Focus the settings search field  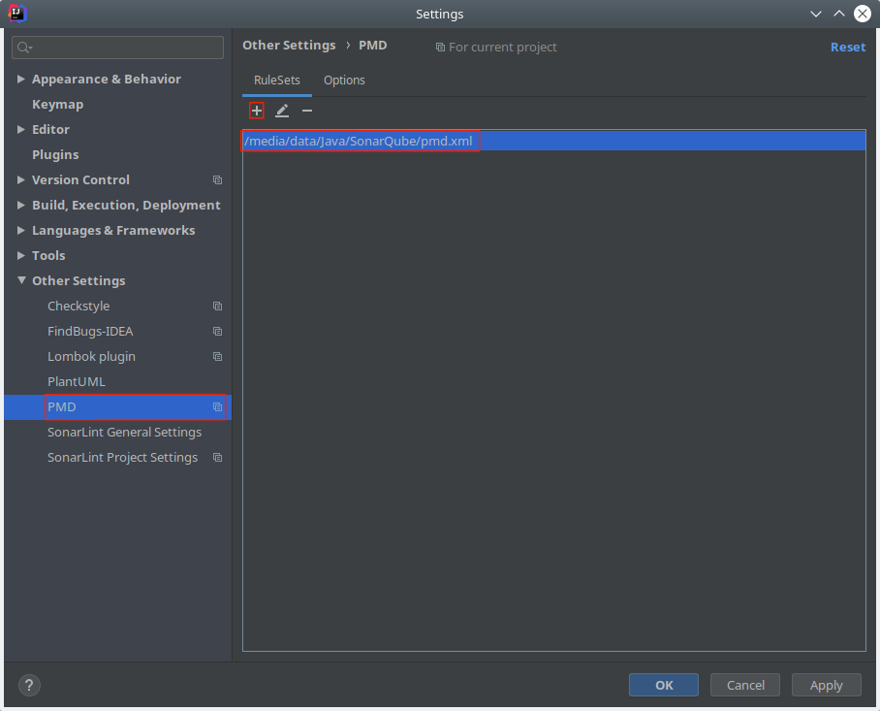tap(118, 48)
